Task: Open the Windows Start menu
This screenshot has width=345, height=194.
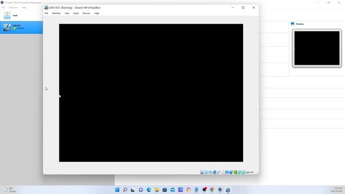Action: 118,190
